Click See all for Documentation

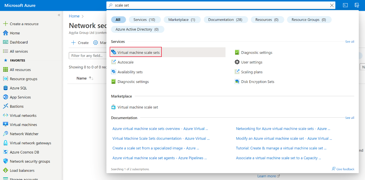350,118
